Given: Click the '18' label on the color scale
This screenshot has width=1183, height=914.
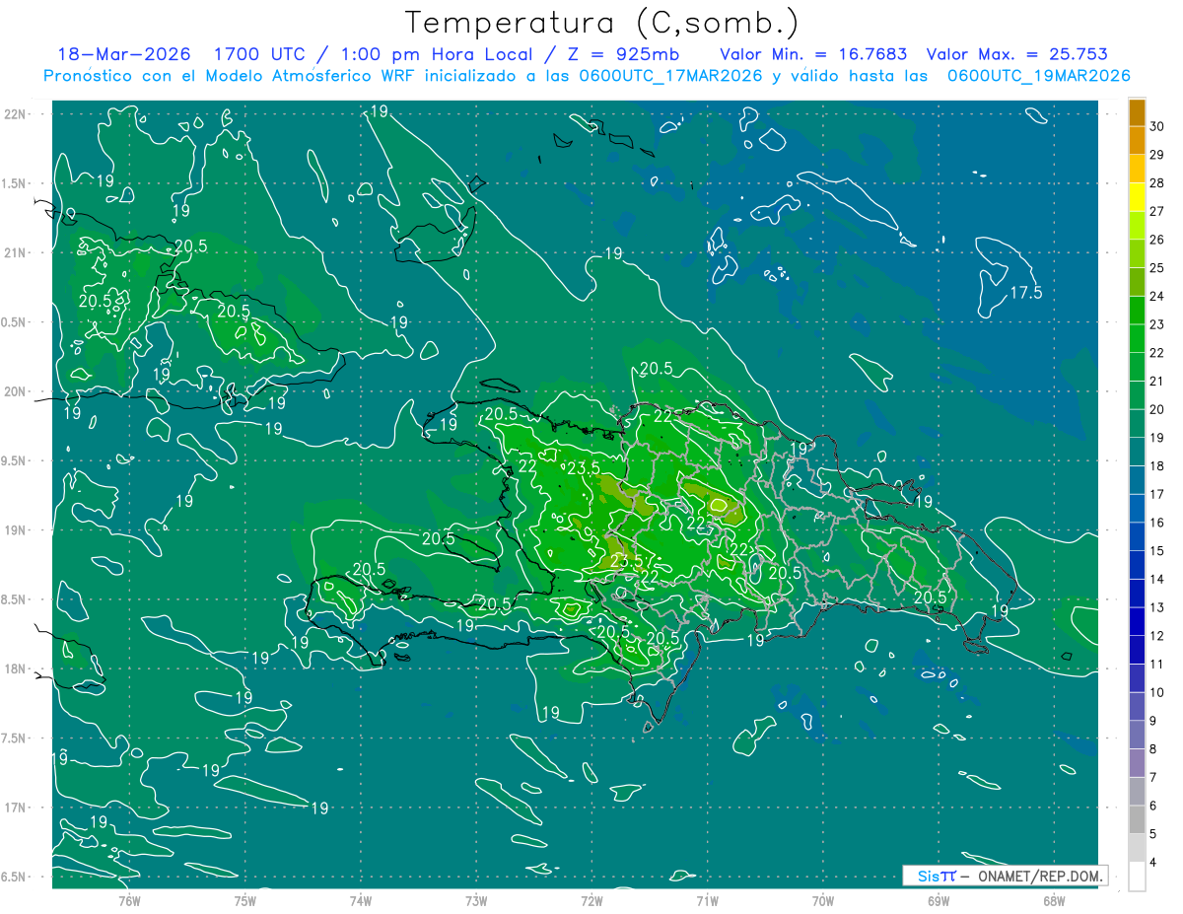Looking at the screenshot, I should [1157, 466].
